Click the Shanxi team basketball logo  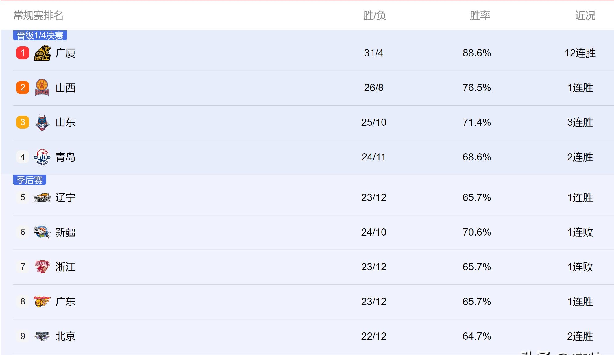click(42, 87)
